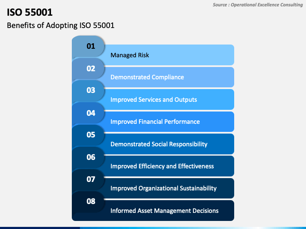Viewport: 306px width, 229px height.
Task: Click 'Improved Services and Outputs' text
Action: click(x=153, y=100)
